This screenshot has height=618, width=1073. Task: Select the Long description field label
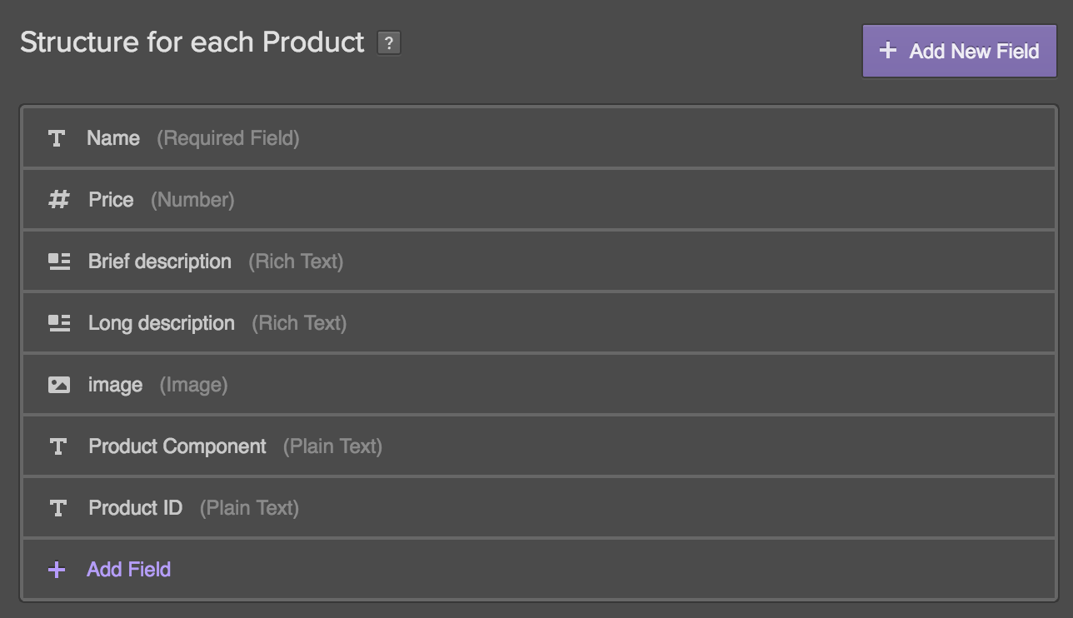pos(162,323)
